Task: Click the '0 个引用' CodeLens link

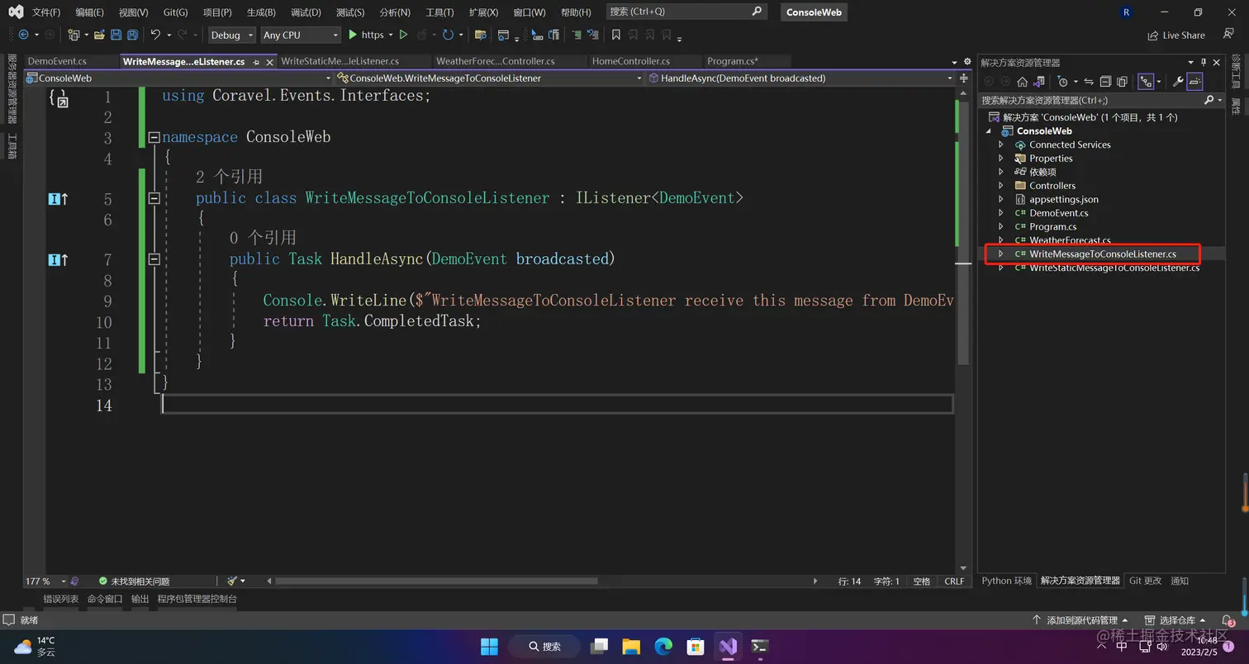Action: pyautogui.click(x=263, y=238)
